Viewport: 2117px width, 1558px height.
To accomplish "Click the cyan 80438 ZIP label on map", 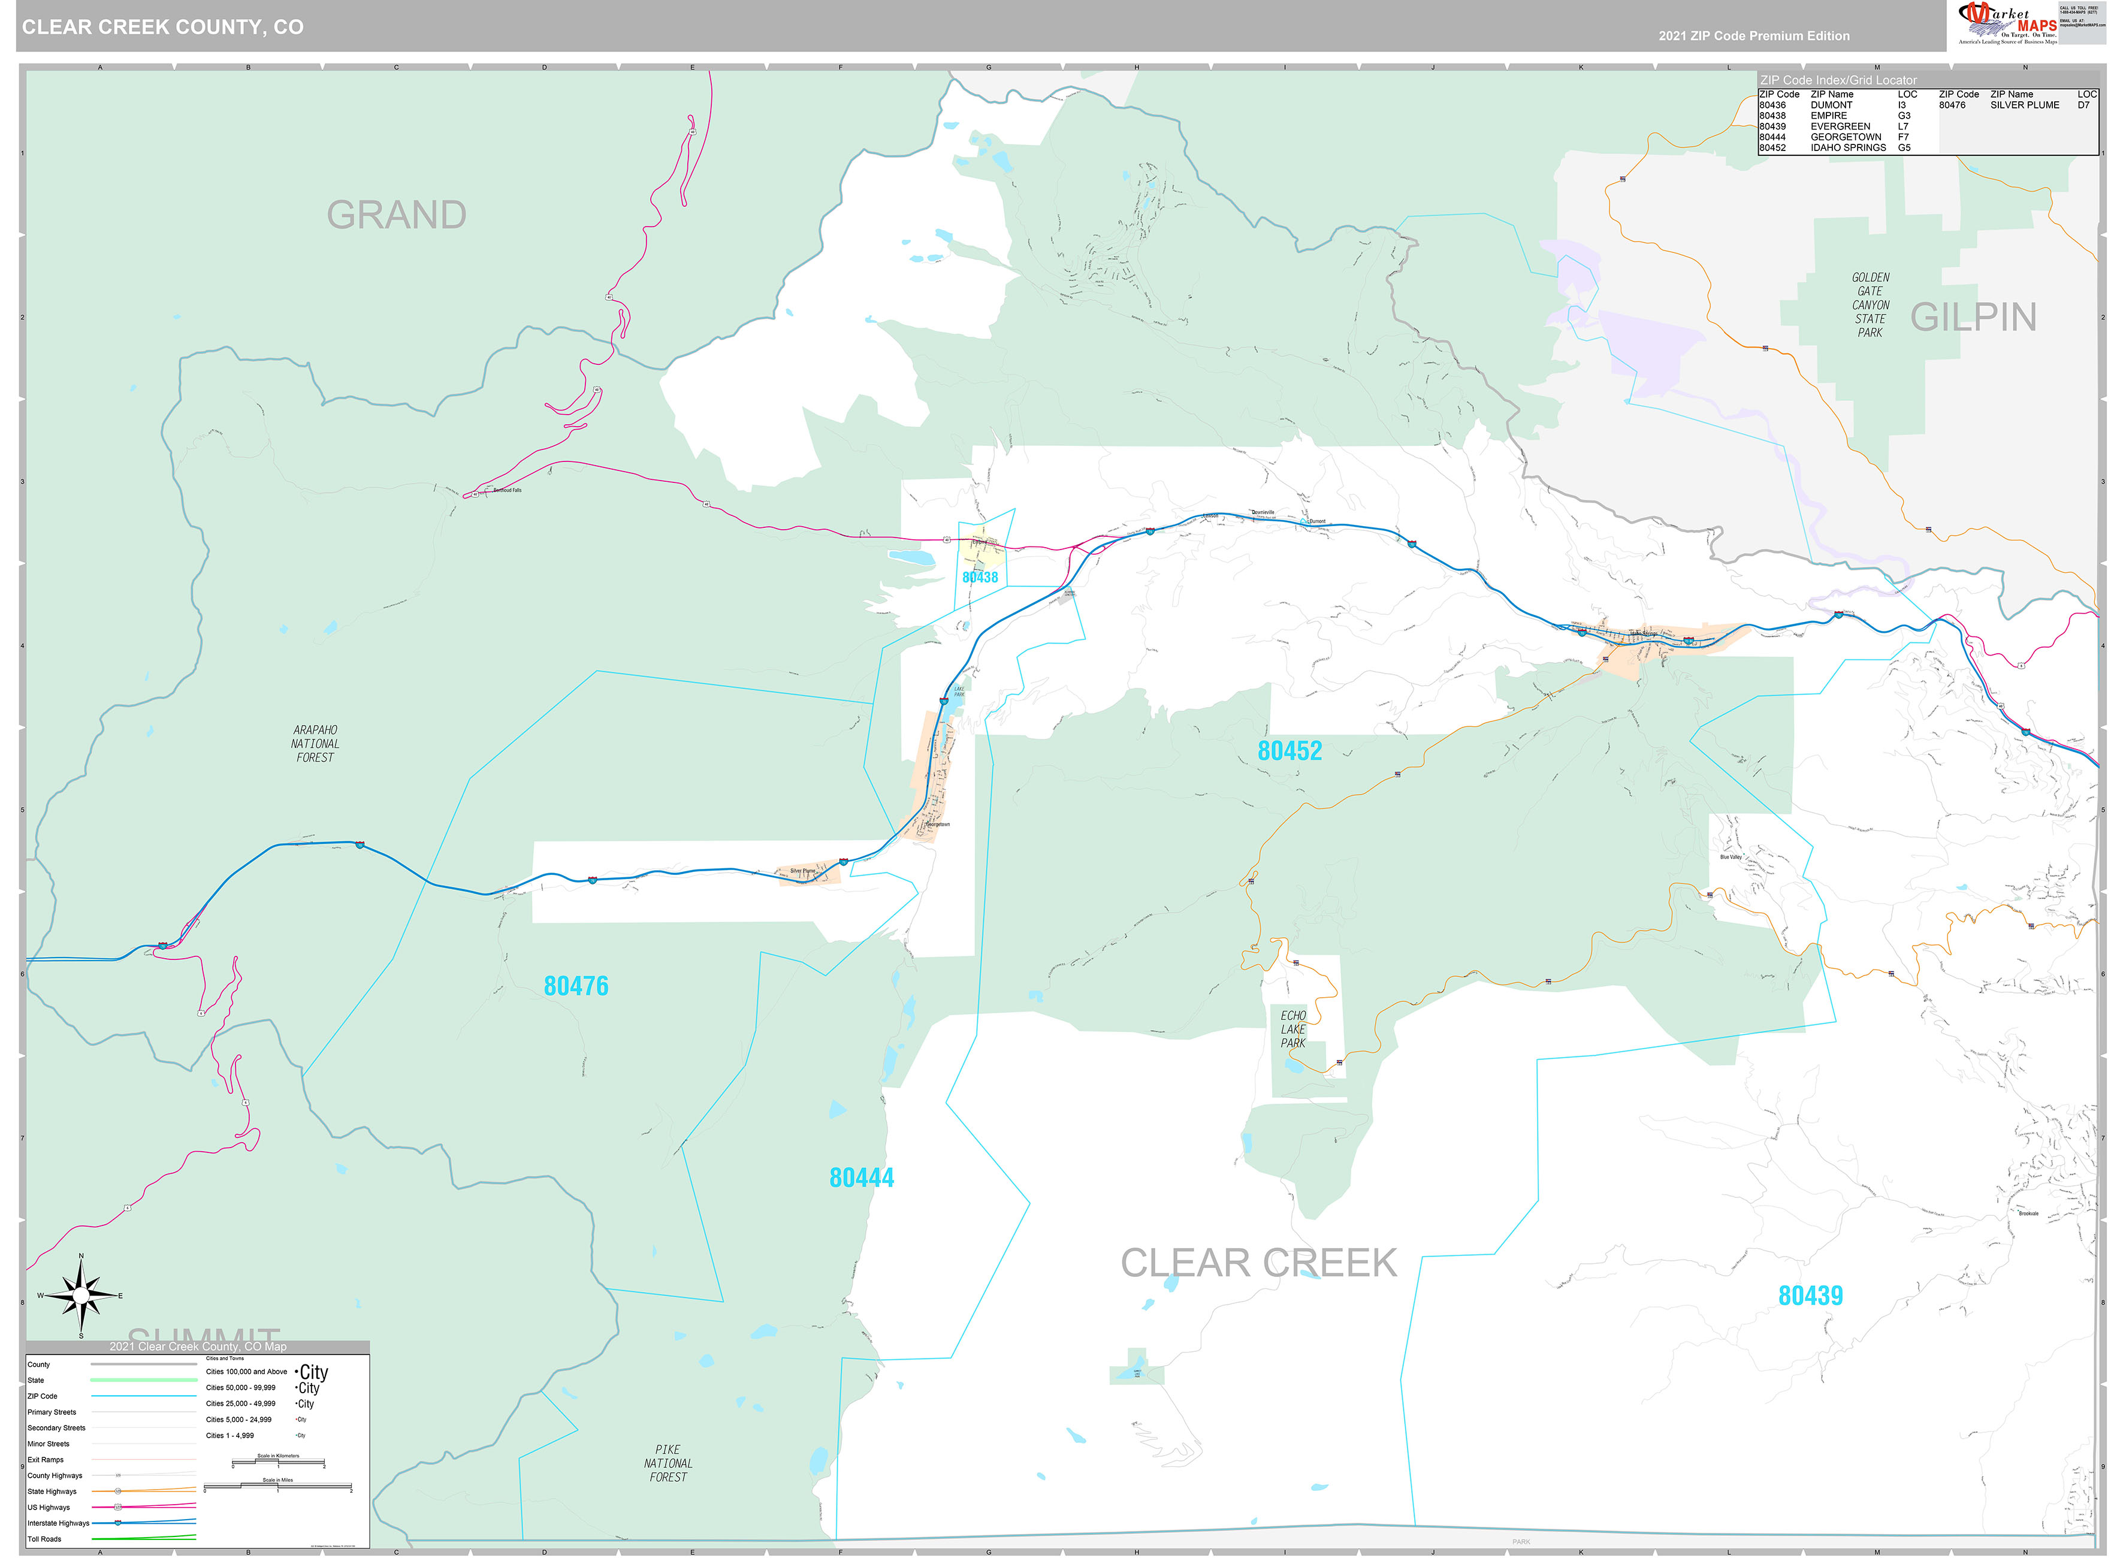I will (980, 577).
